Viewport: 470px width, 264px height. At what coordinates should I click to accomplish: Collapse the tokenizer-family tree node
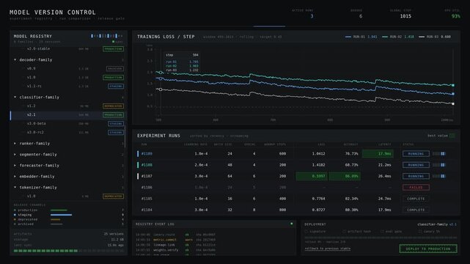pos(15,187)
